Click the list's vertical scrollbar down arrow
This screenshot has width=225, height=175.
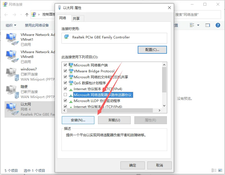[164, 106]
